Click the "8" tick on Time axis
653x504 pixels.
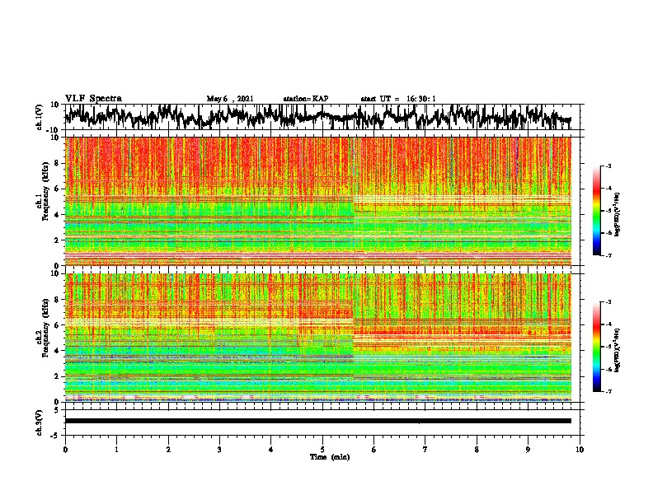click(x=477, y=450)
